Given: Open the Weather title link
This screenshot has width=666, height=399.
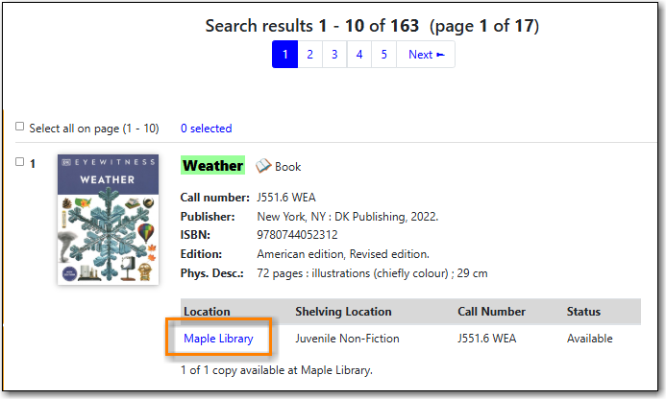Looking at the screenshot, I should point(212,165).
